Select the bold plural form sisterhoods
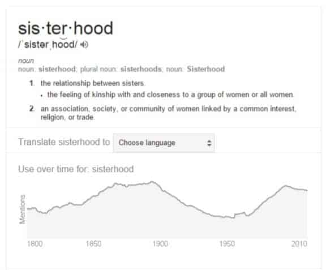Screen dimensions: 326x270 141,69
